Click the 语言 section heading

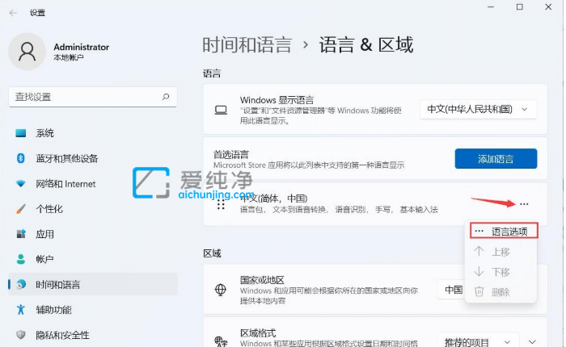coord(212,74)
